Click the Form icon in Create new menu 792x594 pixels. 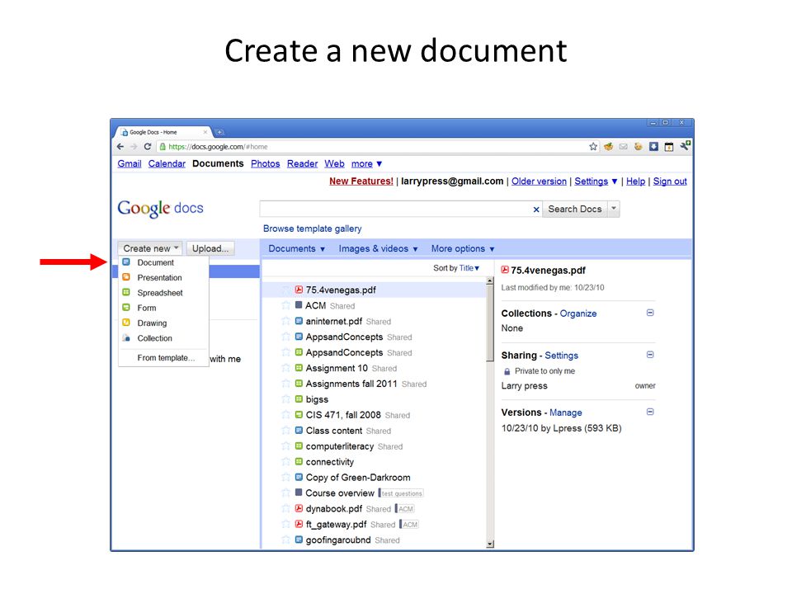126,308
